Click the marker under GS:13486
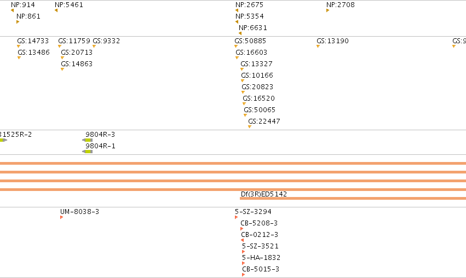The height and width of the screenshot is (278, 466). (19, 57)
